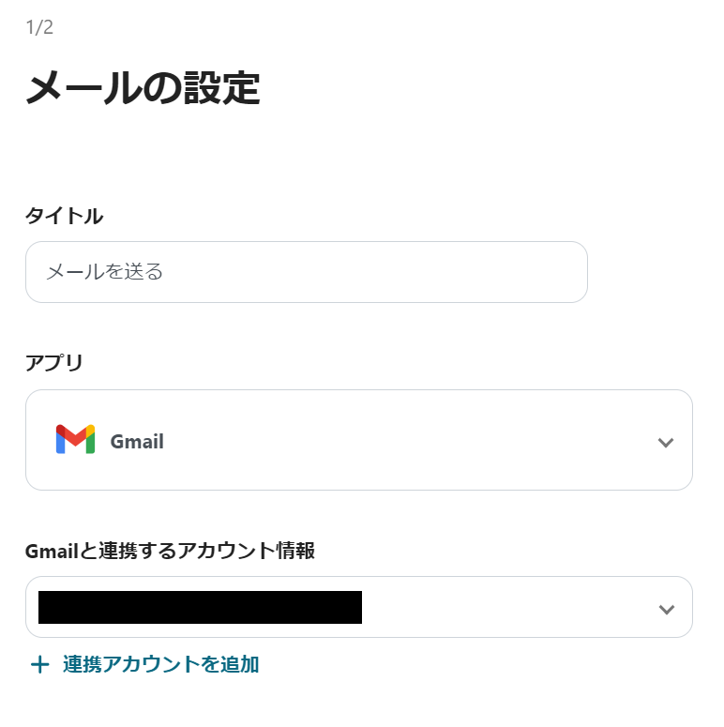Click the plus icon for adding account
Screen dimensions: 724x727
39,665
